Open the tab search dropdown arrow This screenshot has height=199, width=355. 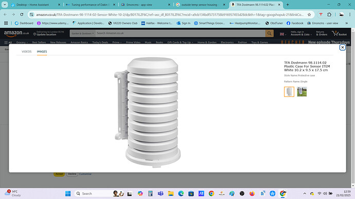pos(5,5)
